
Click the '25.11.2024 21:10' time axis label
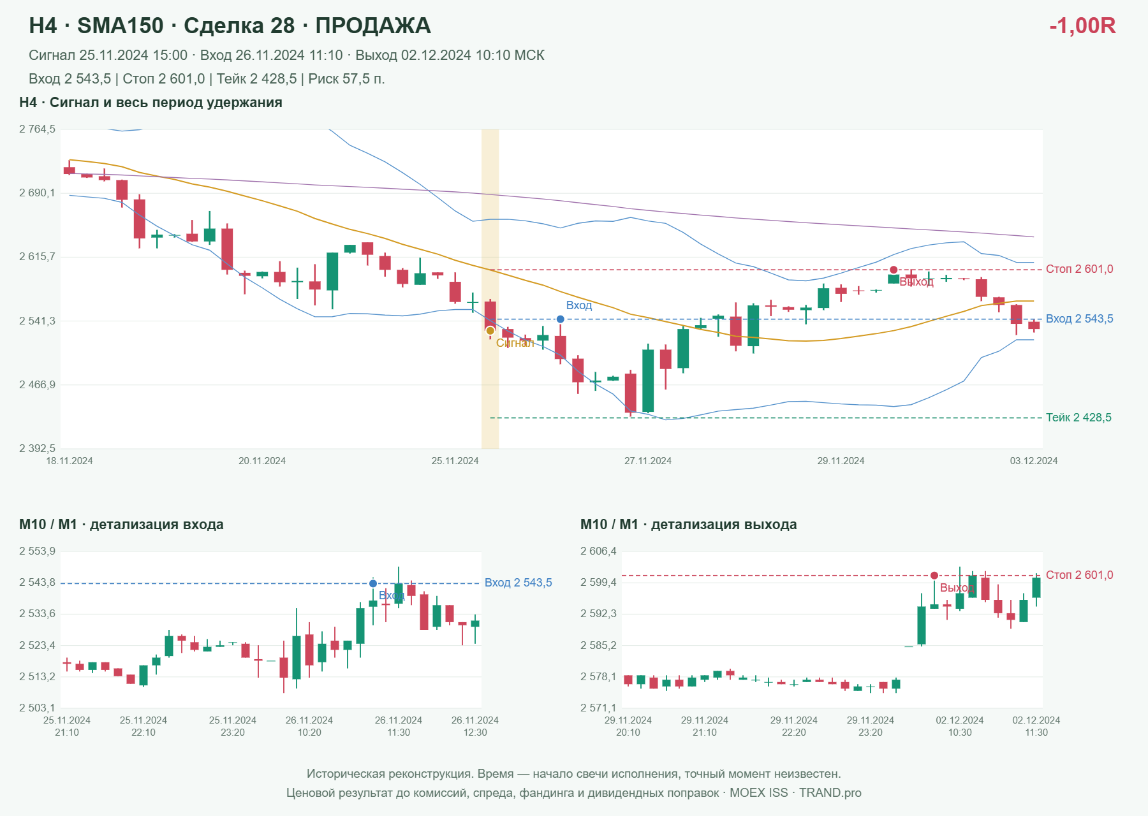(x=67, y=726)
